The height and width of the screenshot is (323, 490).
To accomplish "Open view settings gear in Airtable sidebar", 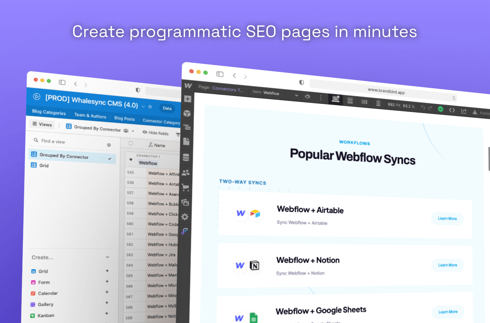I will pos(109,145).
